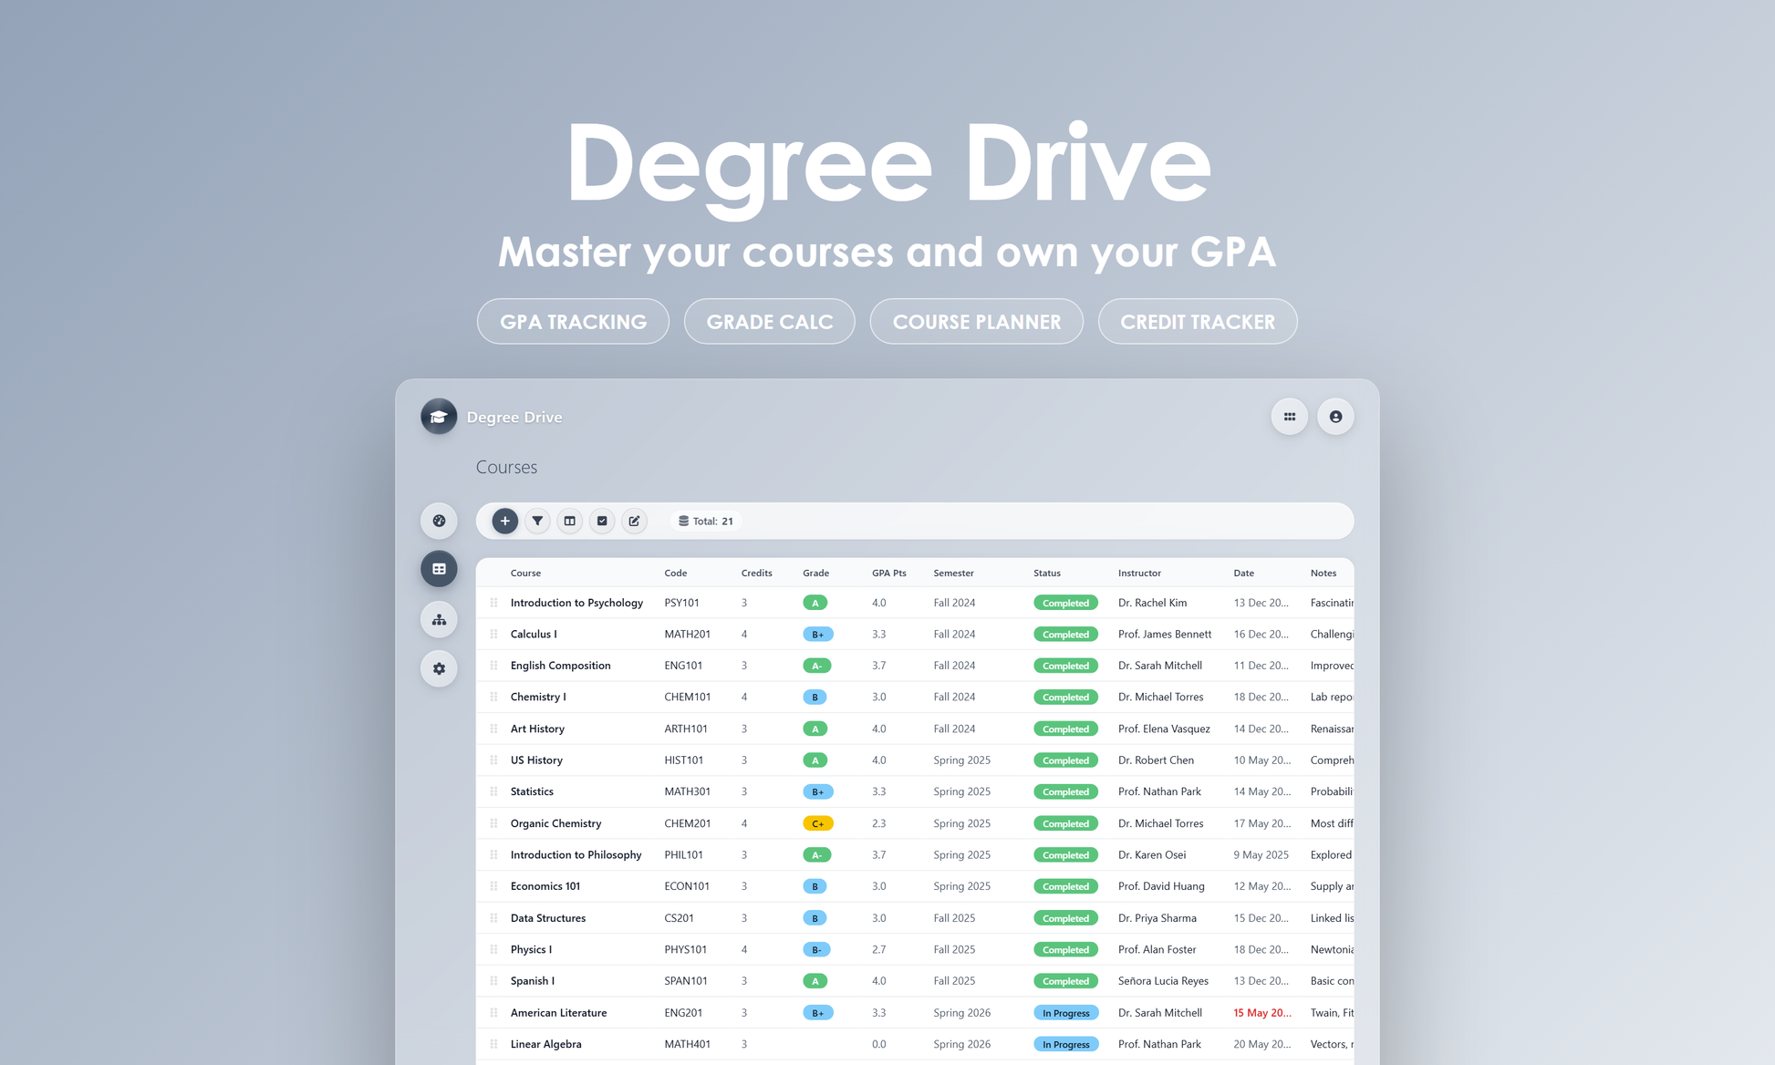The height and width of the screenshot is (1065, 1775).
Task: Click the drag handle for Data Structures
Action: click(493, 918)
